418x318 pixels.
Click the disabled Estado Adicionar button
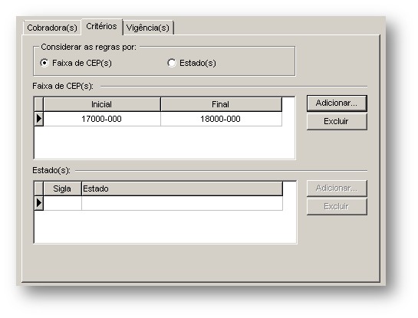pyautogui.click(x=337, y=189)
